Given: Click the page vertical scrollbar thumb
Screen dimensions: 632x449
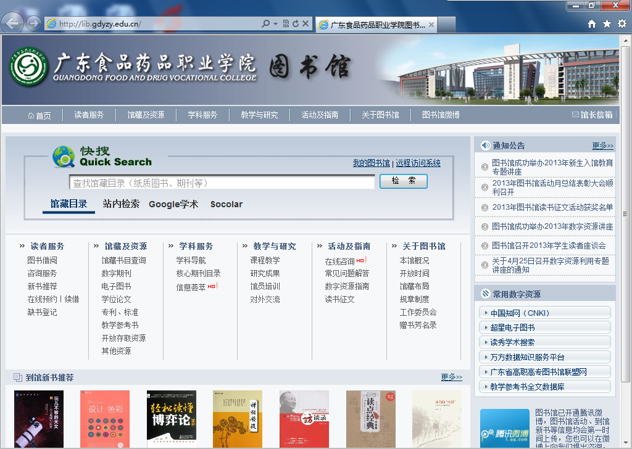Looking at the screenshot, I should point(626,214).
